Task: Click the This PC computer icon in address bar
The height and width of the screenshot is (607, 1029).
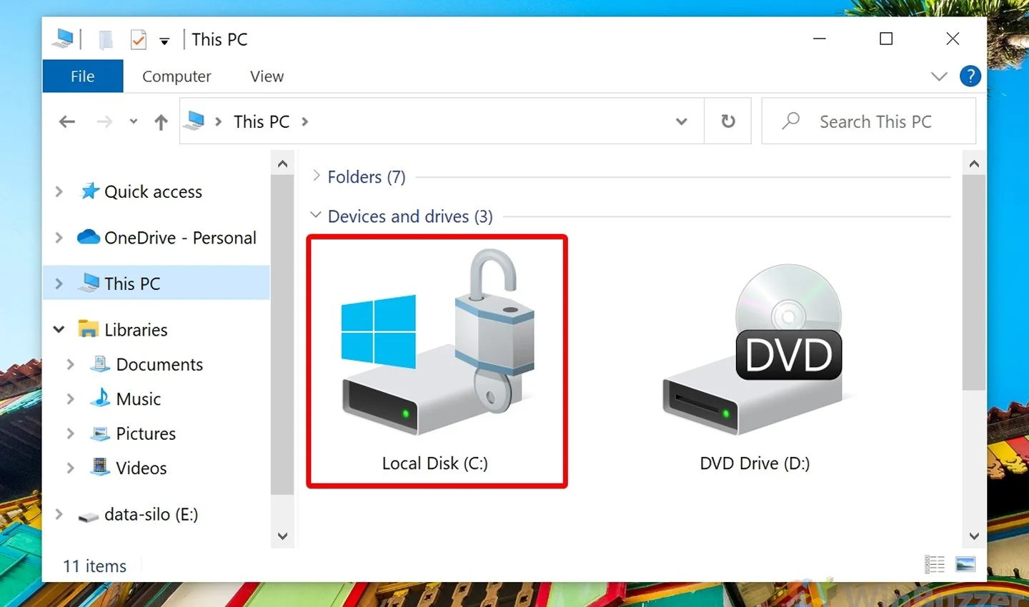Action: 194,121
